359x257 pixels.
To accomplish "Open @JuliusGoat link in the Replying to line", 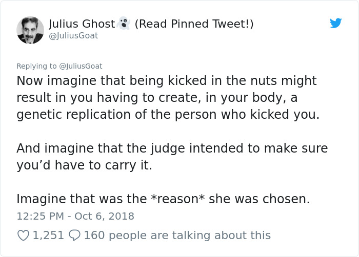I will (81, 66).
